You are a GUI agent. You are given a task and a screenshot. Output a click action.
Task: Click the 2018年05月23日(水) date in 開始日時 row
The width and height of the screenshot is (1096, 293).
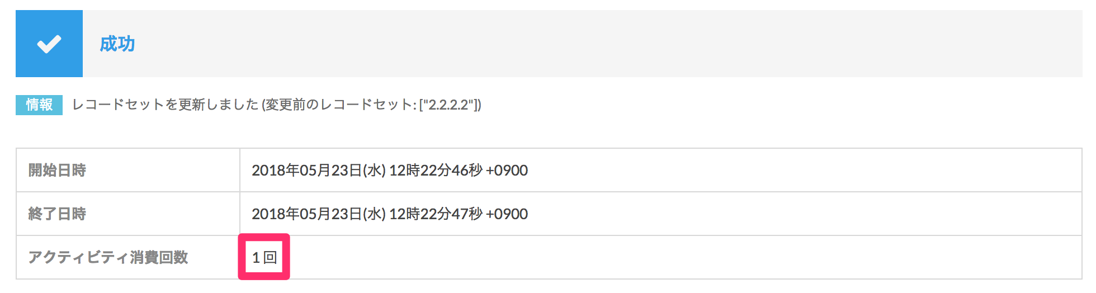click(319, 170)
